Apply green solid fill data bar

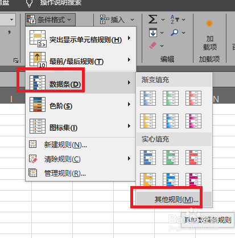point(171,158)
